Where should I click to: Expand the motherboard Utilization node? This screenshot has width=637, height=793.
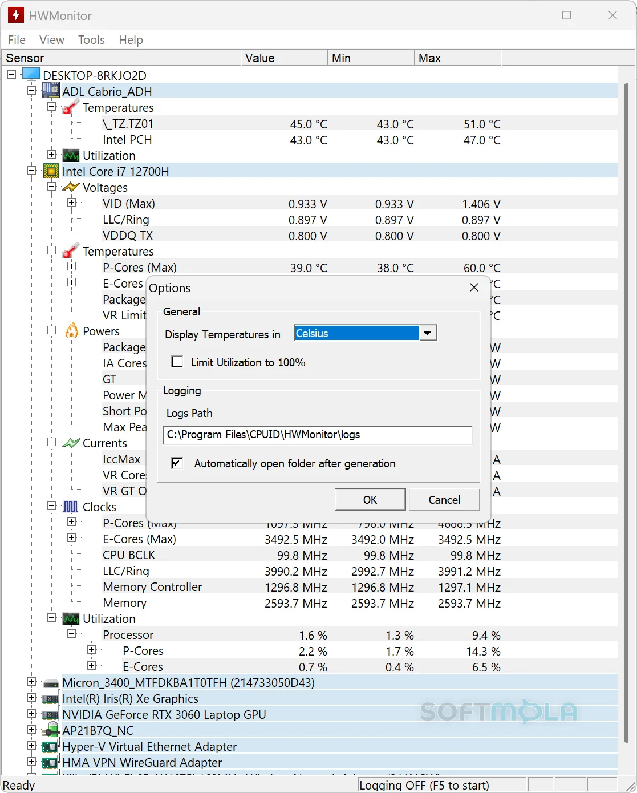51,155
